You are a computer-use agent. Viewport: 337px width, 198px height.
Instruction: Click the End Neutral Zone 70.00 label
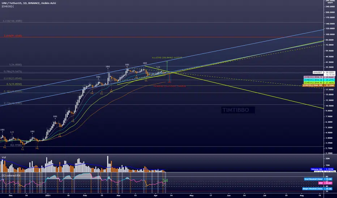click(x=318, y=179)
